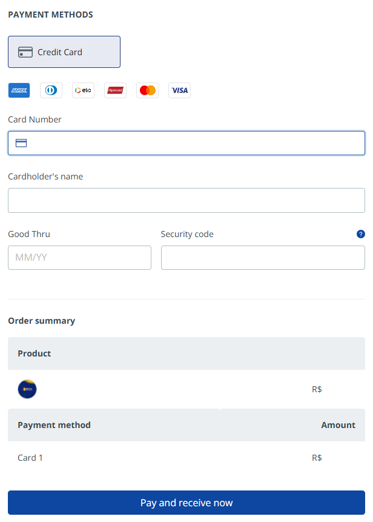Viewport: 373px width, 522px height.
Task: Focus the Card Number input field
Action: click(x=194, y=143)
